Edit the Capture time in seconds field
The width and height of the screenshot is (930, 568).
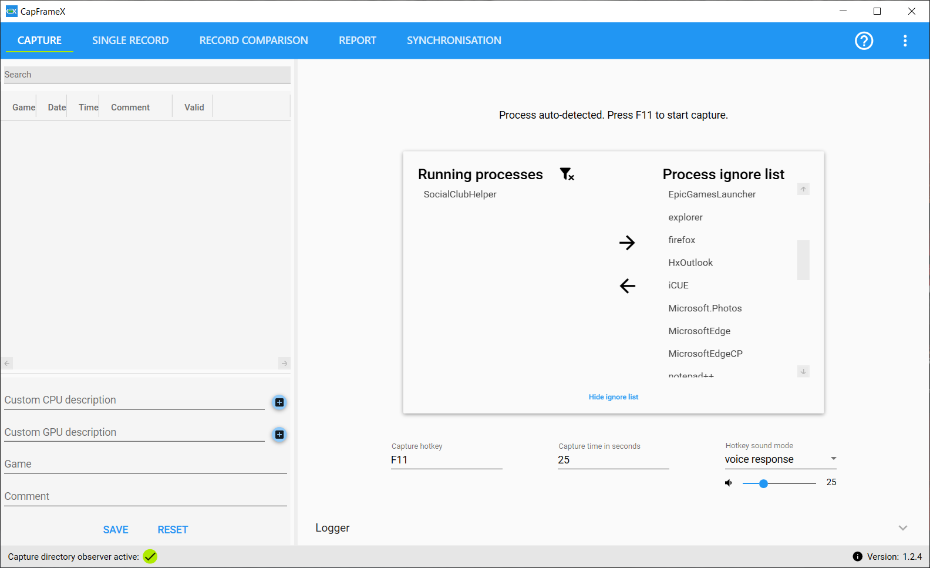tap(613, 460)
